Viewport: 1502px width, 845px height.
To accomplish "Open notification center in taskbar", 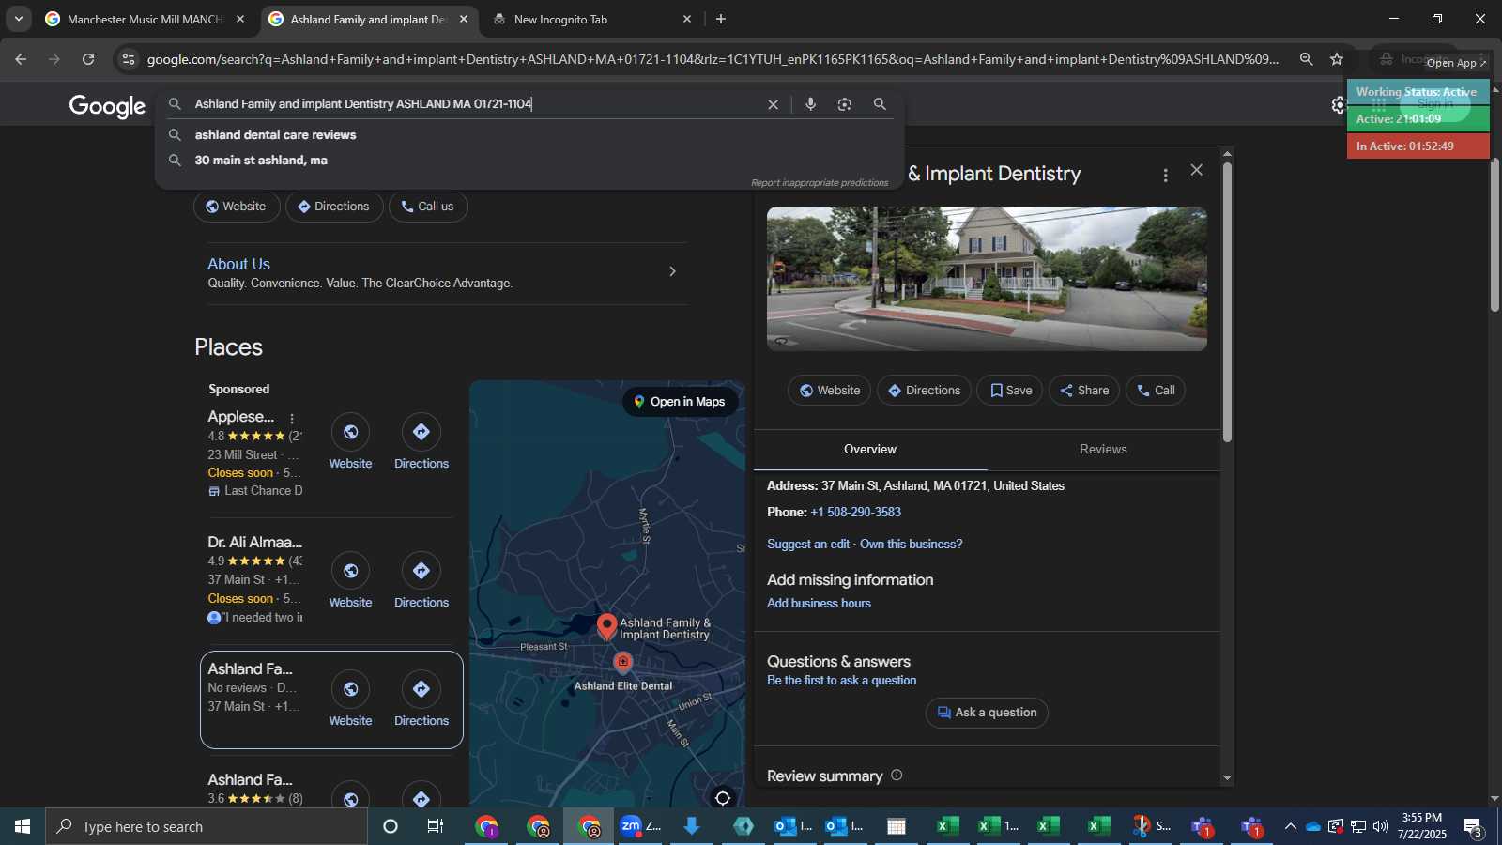I will coord(1473,827).
